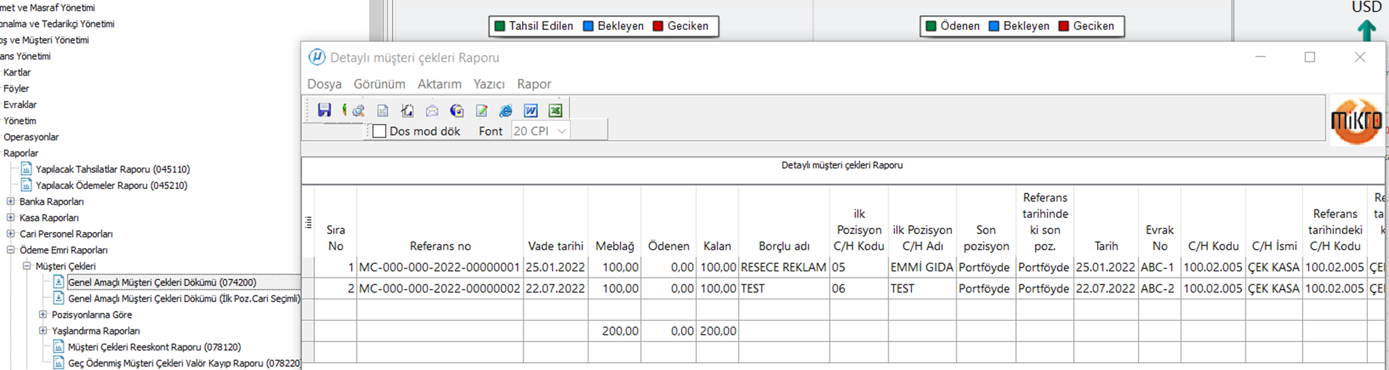Export report with the Word icon

531,111
